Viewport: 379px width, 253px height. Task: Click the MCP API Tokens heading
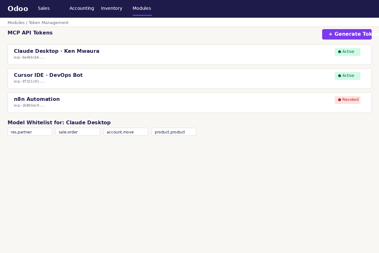coord(30,33)
